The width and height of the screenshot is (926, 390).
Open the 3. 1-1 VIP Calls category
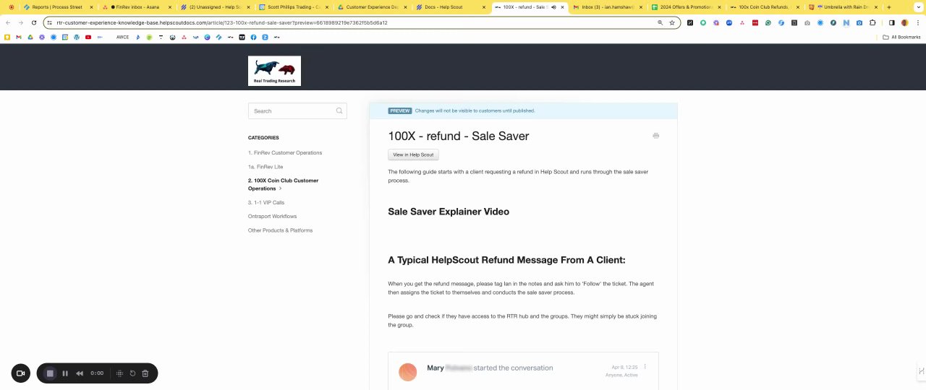266,203
